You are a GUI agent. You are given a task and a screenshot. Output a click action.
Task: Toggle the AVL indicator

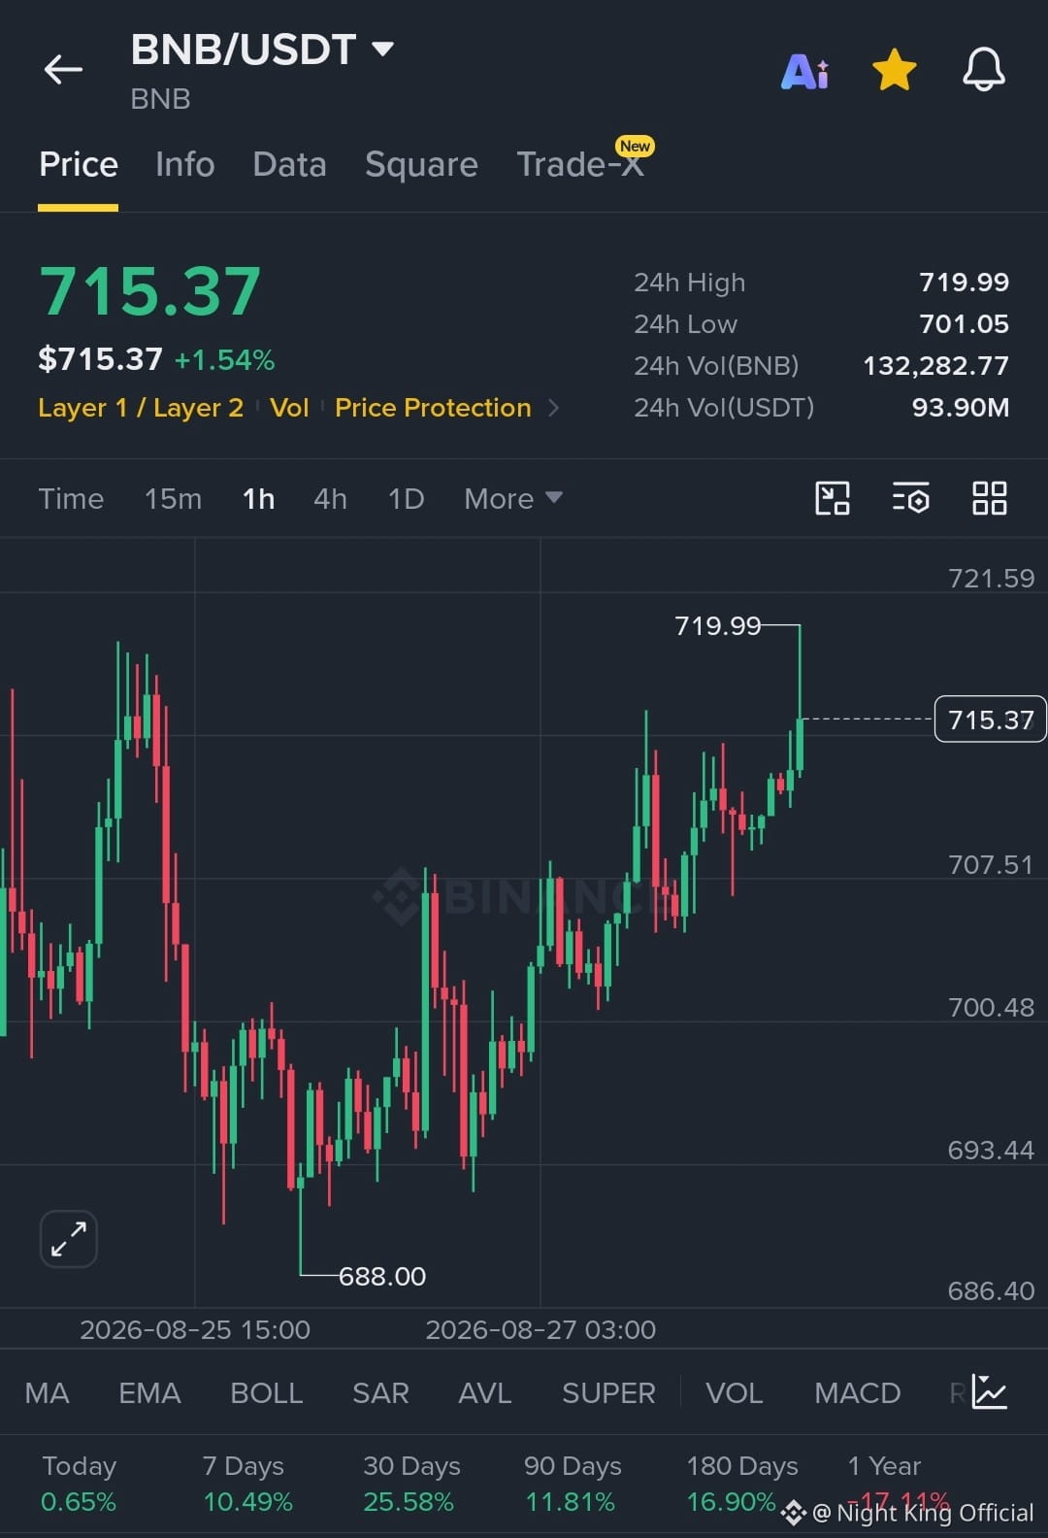[484, 1393]
